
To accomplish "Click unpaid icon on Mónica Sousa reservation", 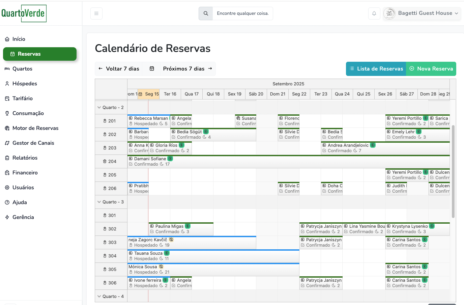I will (x=161, y=267).
